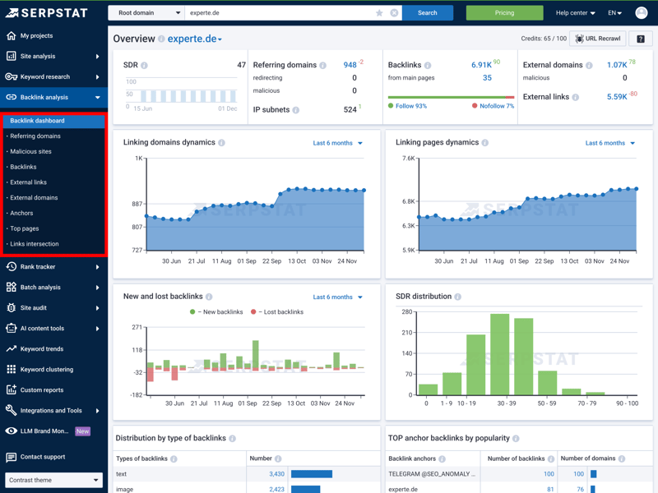Screen dimensions: 658x493
Task: Click the info icon next to SDR
Action: 145,65
